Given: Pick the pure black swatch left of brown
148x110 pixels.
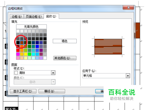Looking at the screenshot, I should (18, 42).
